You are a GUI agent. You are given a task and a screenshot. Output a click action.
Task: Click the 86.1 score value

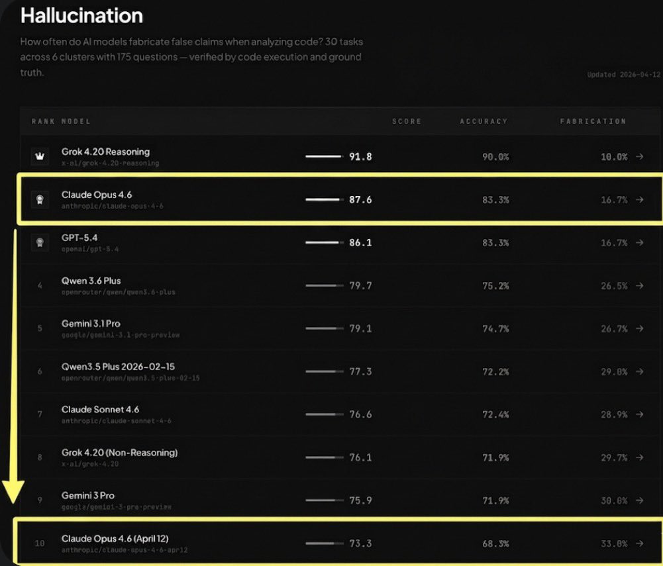[360, 243]
